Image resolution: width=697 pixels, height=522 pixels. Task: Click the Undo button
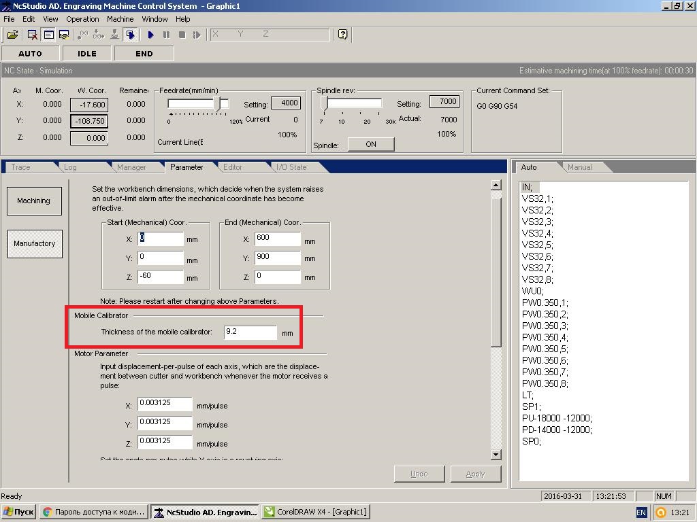(x=419, y=474)
